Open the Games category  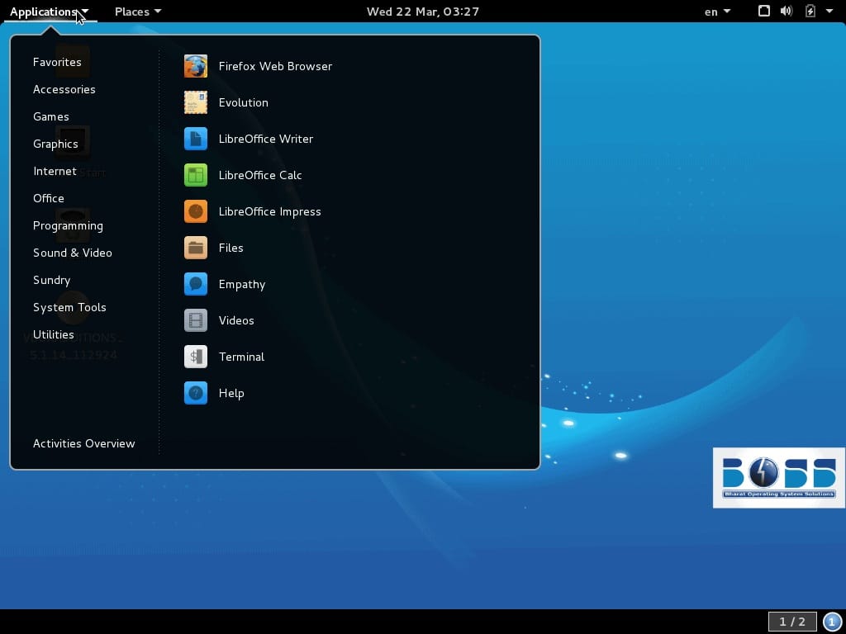click(51, 116)
